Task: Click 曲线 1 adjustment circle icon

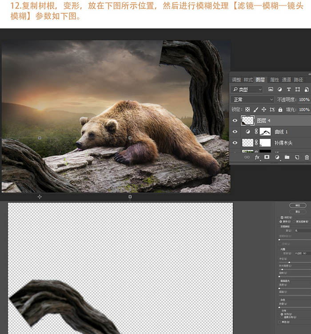Action: tap(248, 131)
